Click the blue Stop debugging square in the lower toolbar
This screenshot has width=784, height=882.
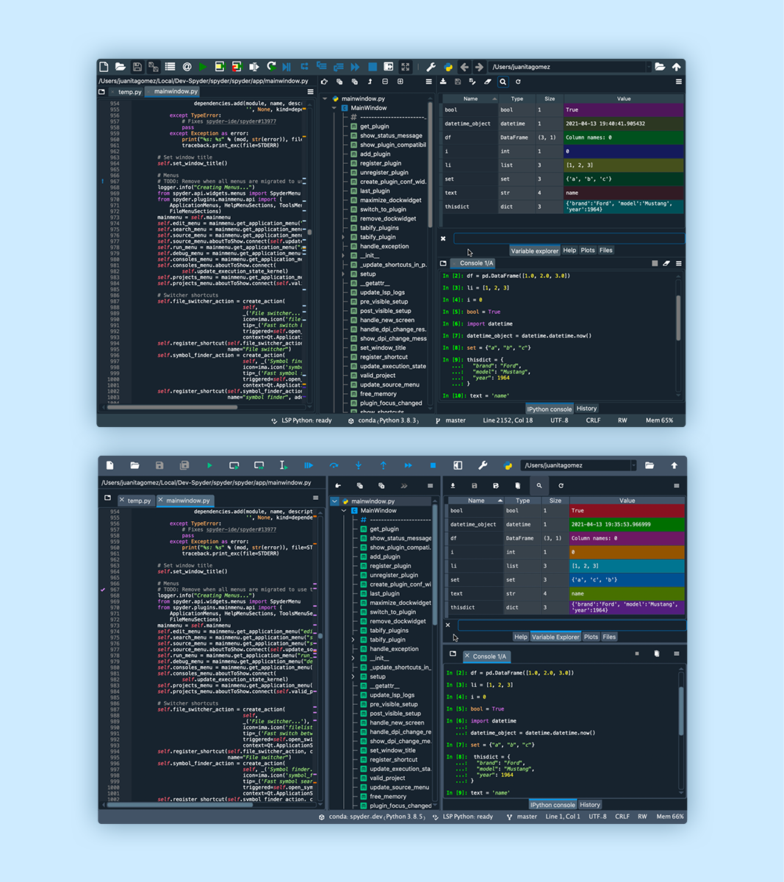pyautogui.click(x=433, y=465)
